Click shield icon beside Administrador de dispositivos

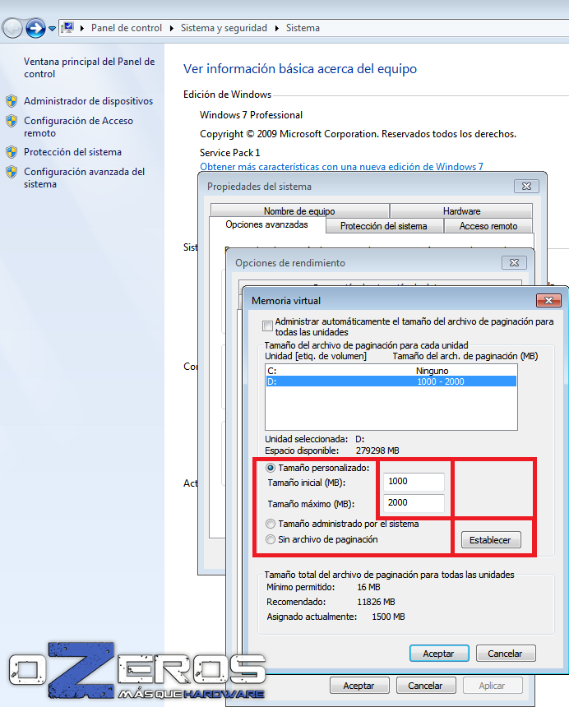point(12,101)
